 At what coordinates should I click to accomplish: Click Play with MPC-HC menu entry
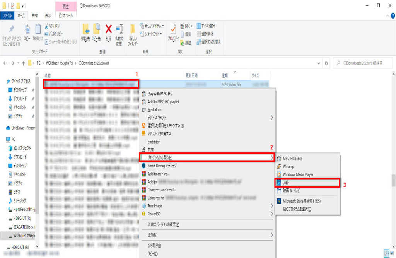(161, 94)
